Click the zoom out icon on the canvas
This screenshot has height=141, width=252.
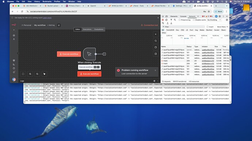[37, 74]
